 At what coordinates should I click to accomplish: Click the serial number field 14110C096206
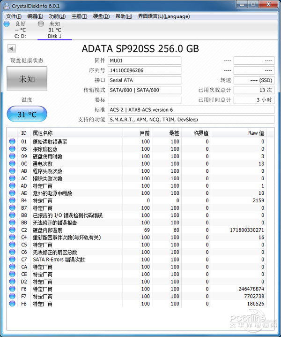[x=144, y=70]
